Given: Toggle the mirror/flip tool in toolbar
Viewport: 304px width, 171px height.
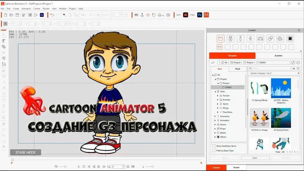Looking at the screenshot, I should pos(168,15).
